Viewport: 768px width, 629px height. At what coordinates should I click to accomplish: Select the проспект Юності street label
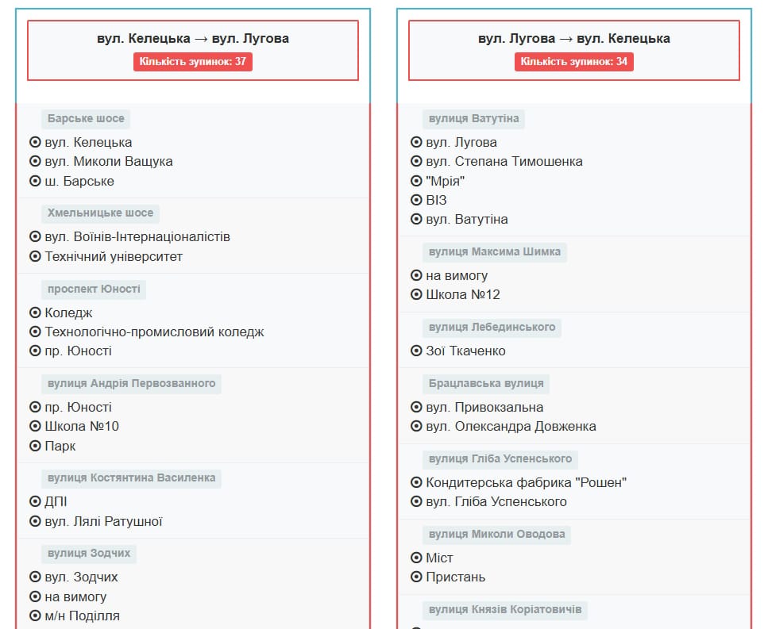pyautogui.click(x=94, y=290)
